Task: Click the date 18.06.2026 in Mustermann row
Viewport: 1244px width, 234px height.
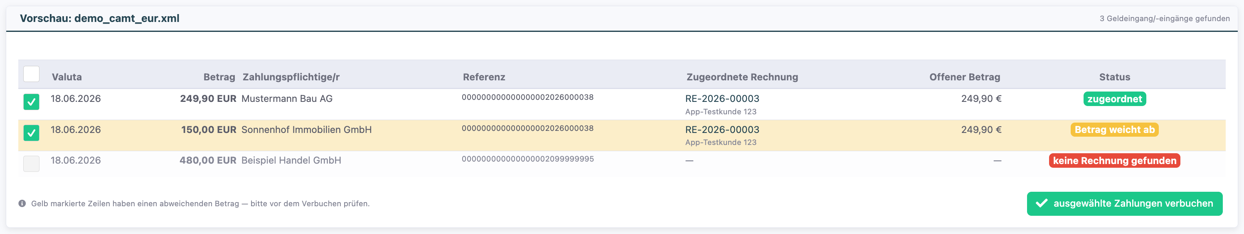Action: point(76,99)
